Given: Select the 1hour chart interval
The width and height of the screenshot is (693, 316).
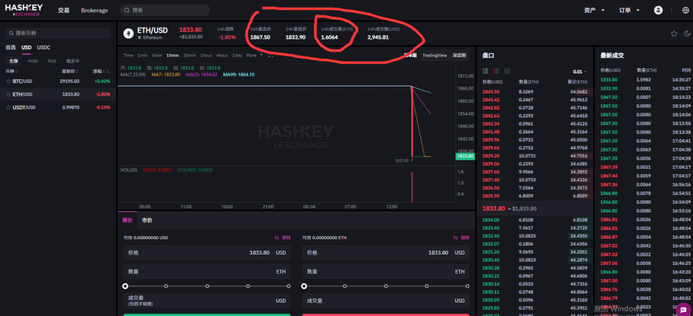Looking at the screenshot, I should pyautogui.click(x=207, y=55).
